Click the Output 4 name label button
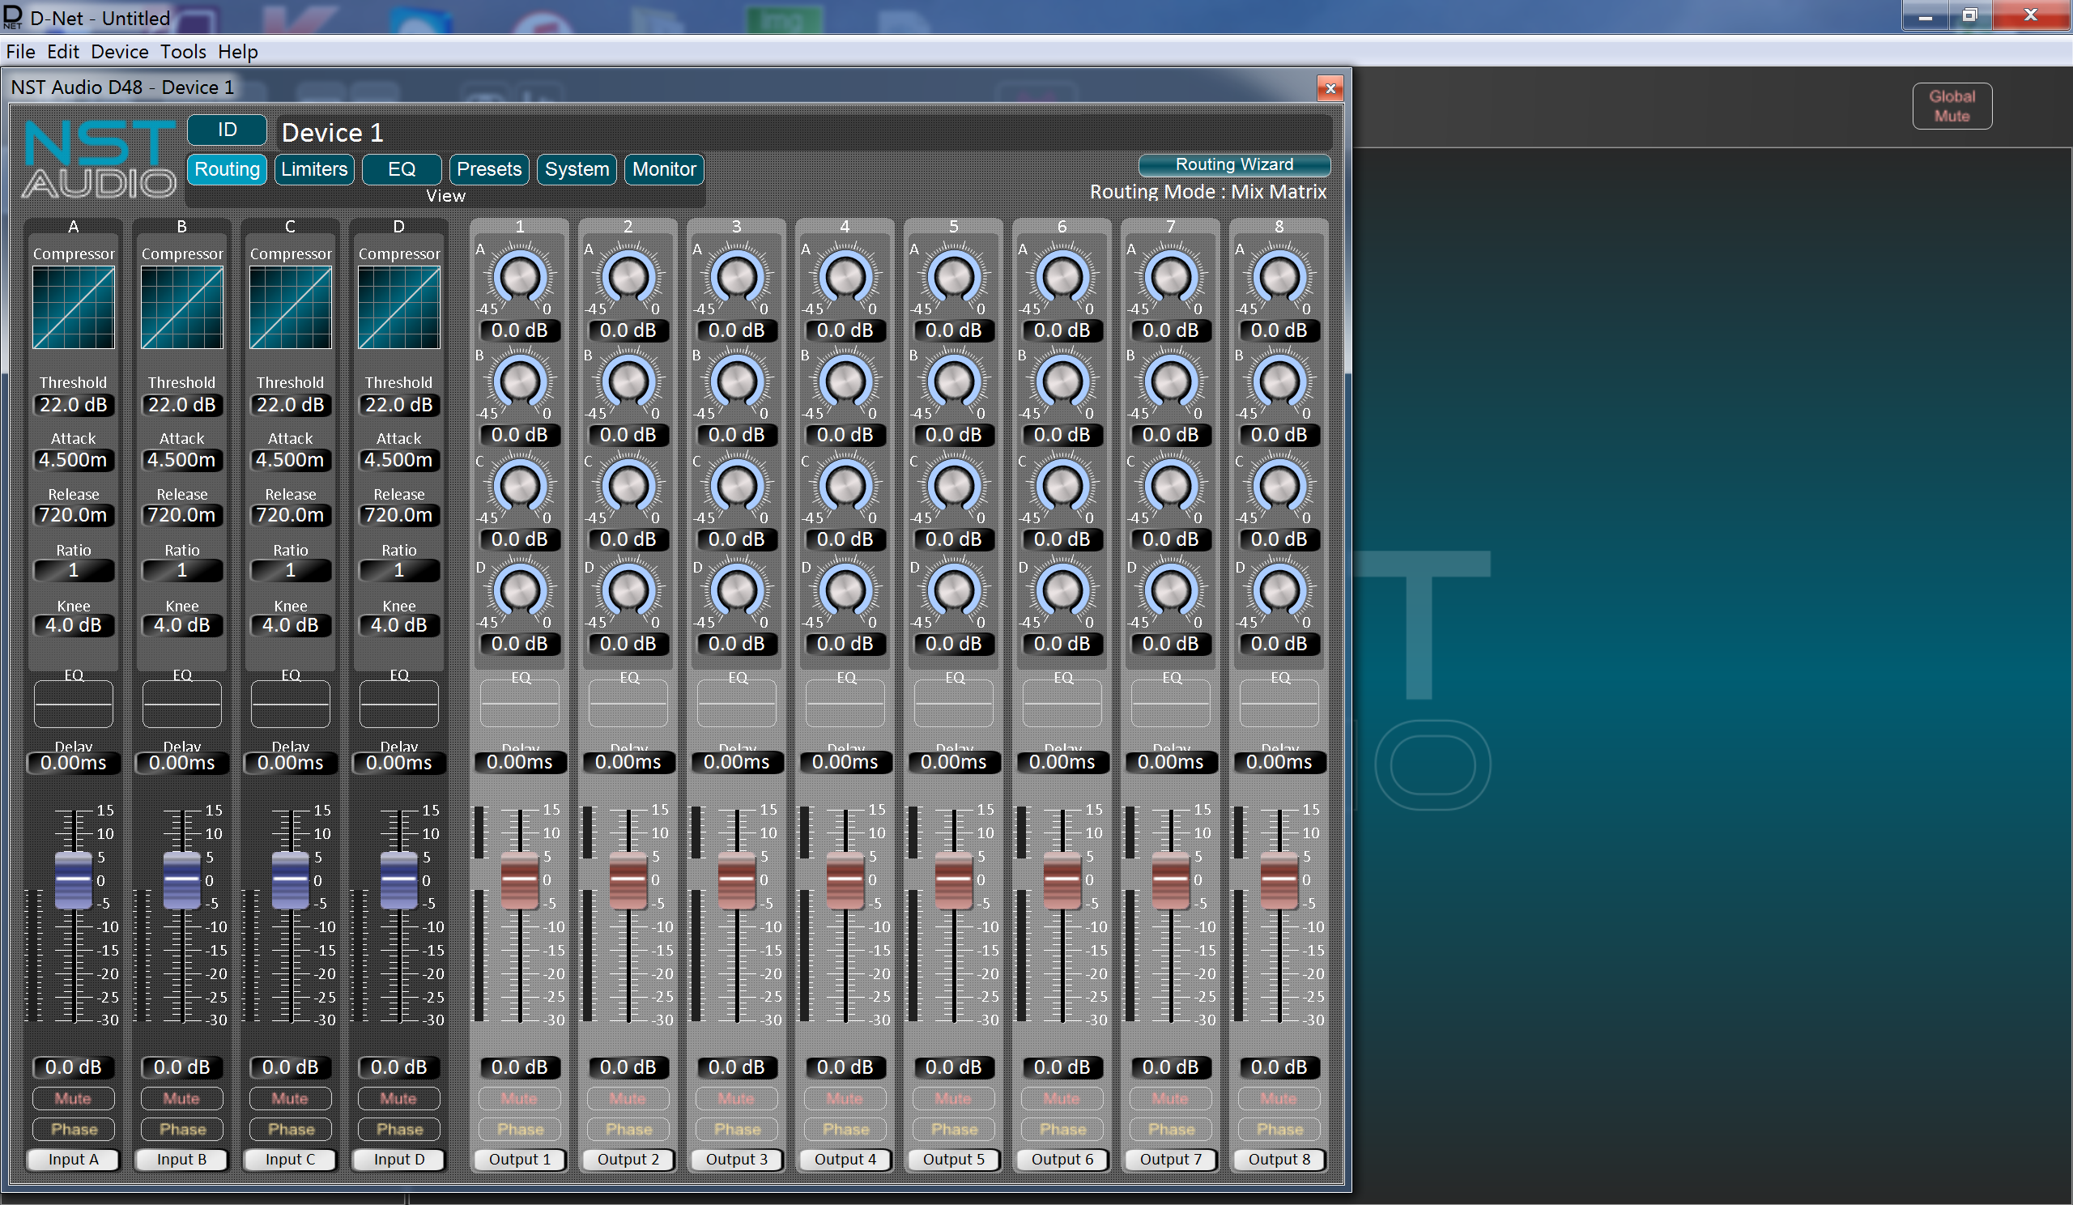The height and width of the screenshot is (1205, 2073). (845, 1159)
